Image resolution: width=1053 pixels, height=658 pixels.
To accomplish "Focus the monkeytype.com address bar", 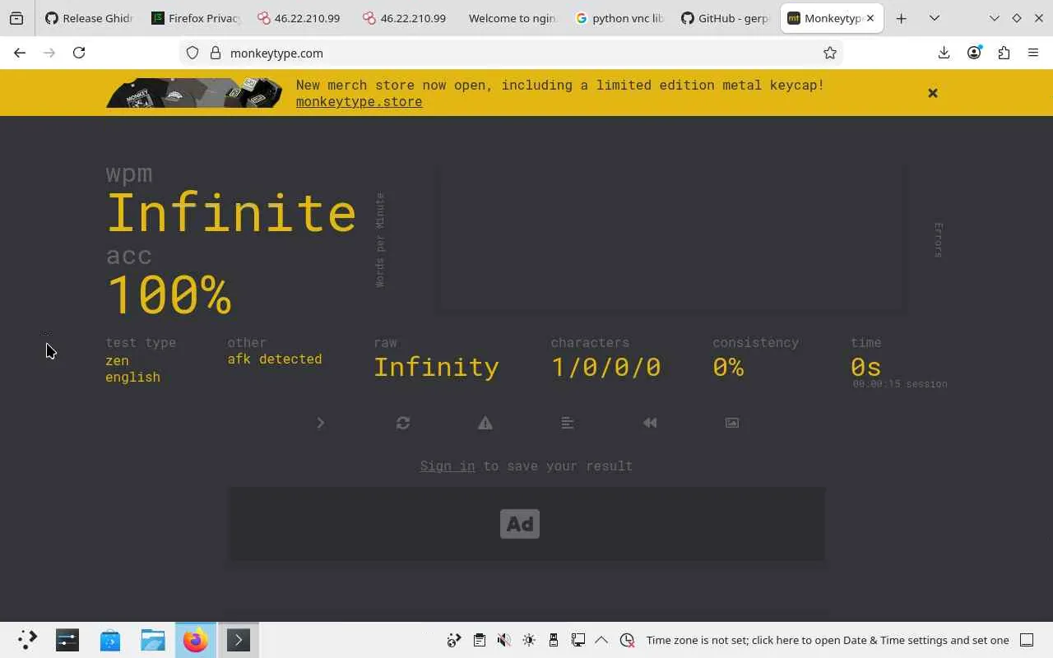I will tap(510, 53).
